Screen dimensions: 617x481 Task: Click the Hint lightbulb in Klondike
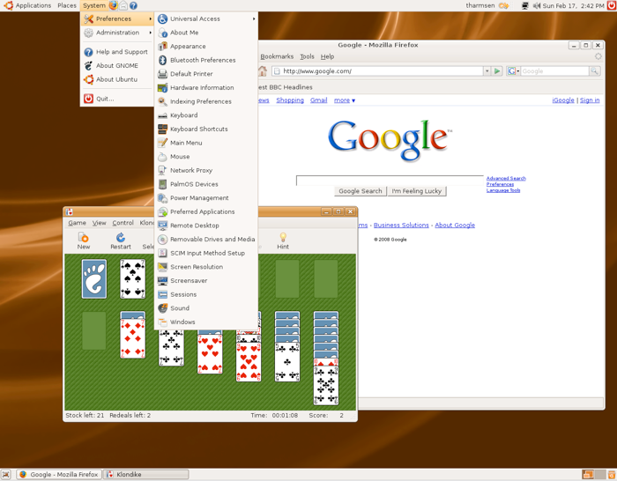pos(283,237)
